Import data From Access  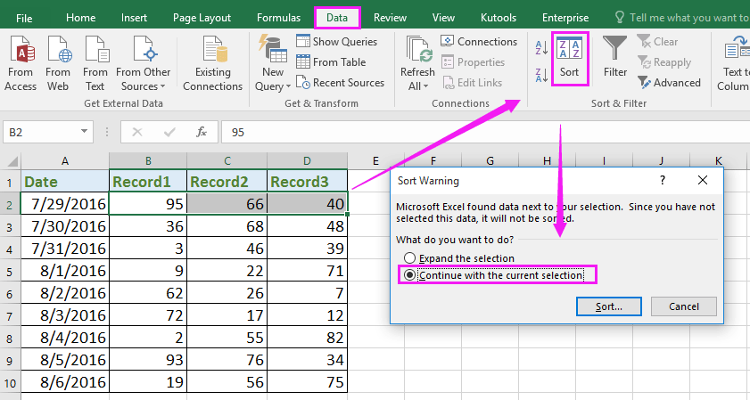[21, 63]
